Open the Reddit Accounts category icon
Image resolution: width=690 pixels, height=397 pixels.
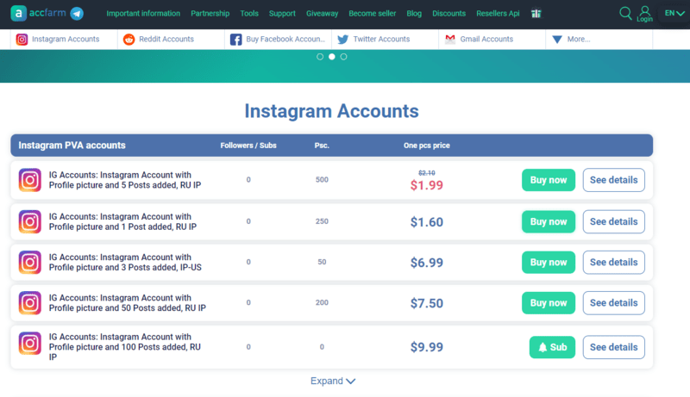129,39
